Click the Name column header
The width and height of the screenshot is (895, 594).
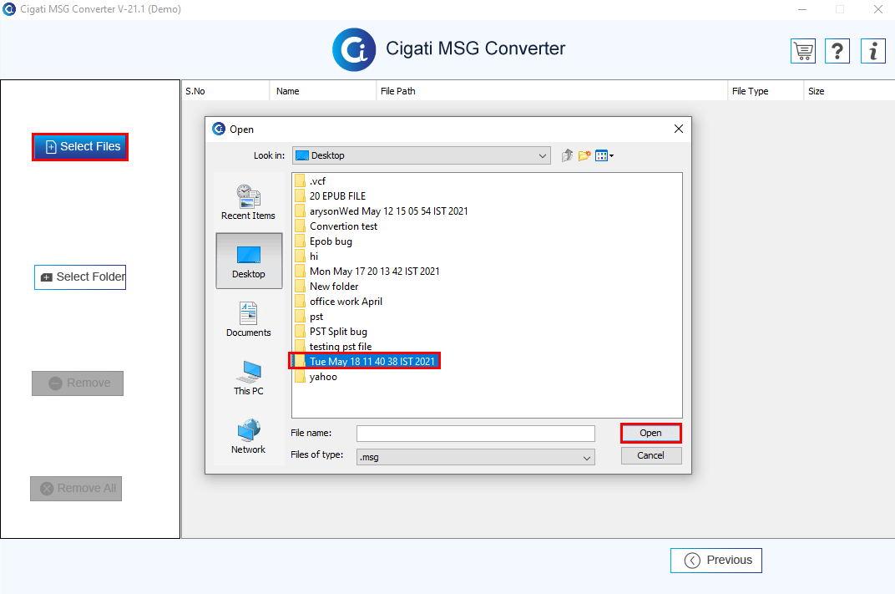click(x=323, y=91)
